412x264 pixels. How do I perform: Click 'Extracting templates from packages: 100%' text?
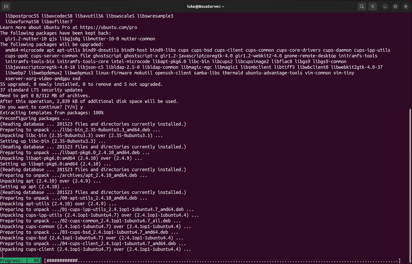click(52, 113)
